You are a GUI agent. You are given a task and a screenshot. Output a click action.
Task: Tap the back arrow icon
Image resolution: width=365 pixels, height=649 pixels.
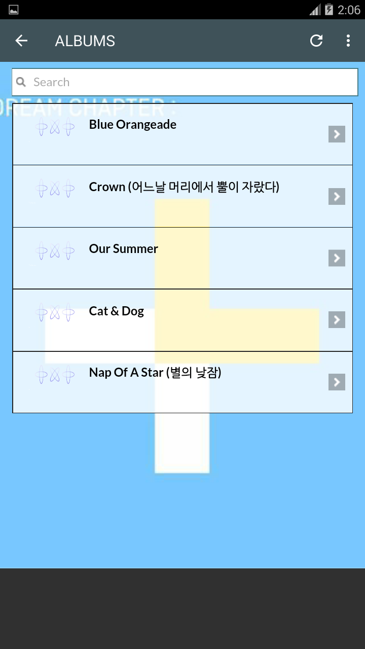[21, 41]
